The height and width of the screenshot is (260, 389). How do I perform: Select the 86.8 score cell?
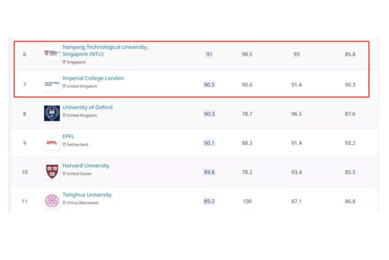[x=350, y=201]
